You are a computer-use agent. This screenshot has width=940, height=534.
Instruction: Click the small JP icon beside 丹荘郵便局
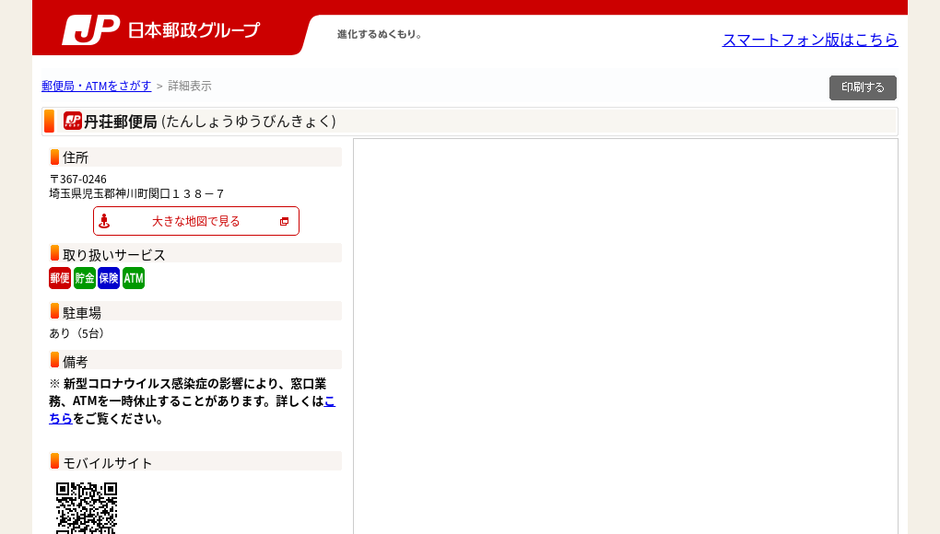pos(74,121)
